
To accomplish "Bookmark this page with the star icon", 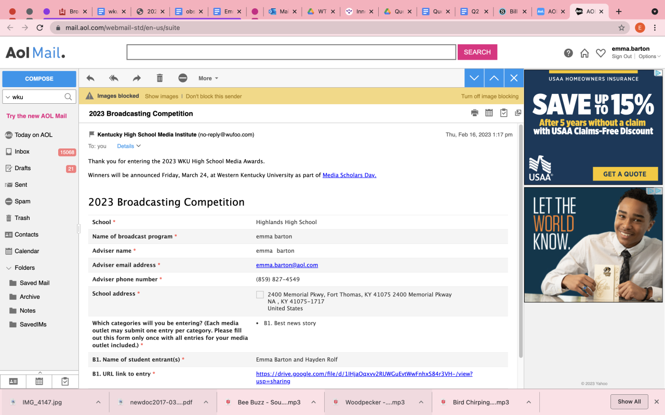I will [x=621, y=27].
